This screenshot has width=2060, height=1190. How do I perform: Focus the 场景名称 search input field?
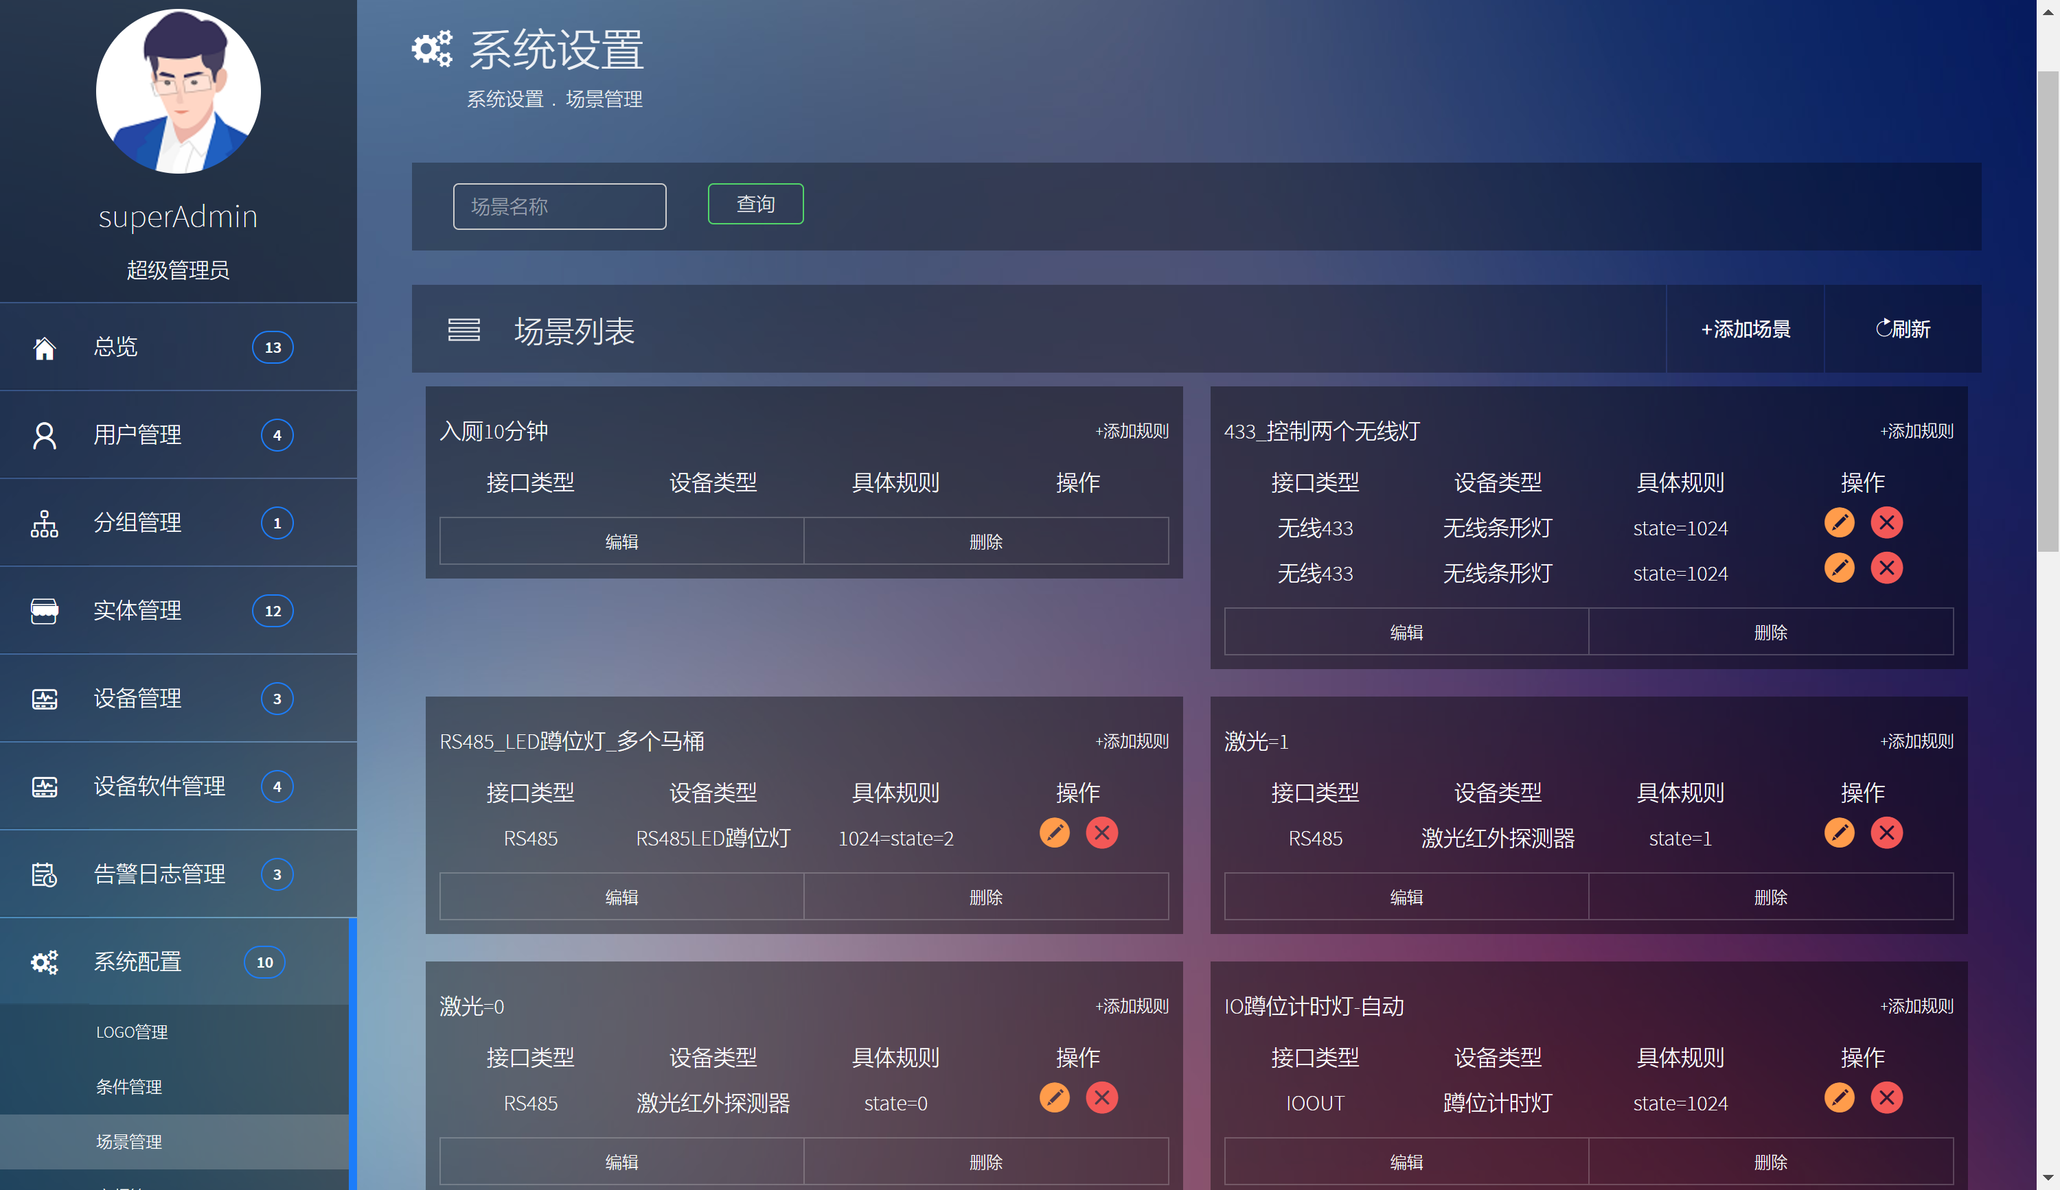pyautogui.click(x=559, y=207)
